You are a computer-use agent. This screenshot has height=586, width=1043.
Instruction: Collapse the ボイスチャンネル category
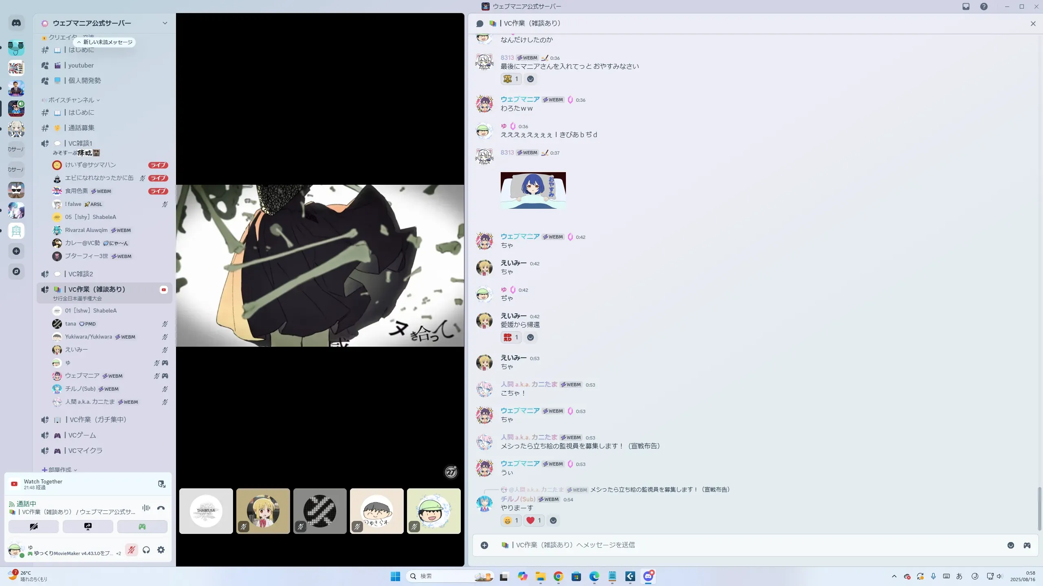71,100
